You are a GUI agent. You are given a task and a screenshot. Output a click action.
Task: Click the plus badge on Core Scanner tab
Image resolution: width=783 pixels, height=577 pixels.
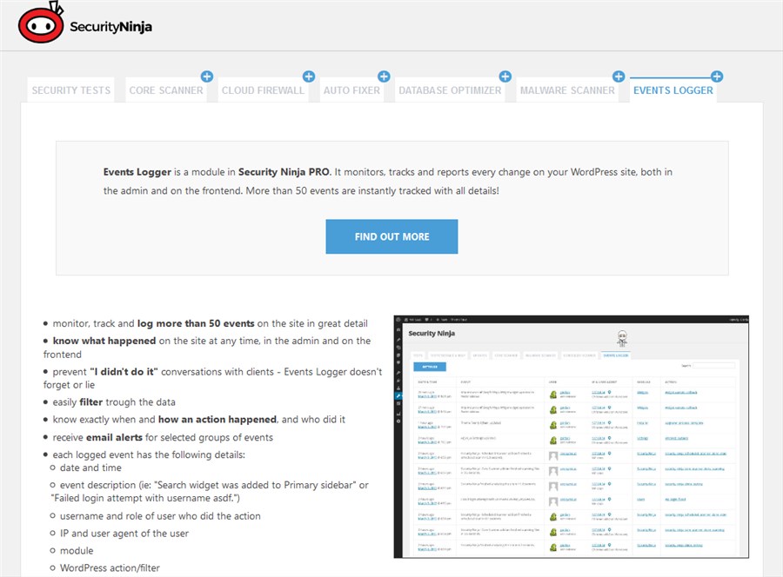(x=207, y=76)
